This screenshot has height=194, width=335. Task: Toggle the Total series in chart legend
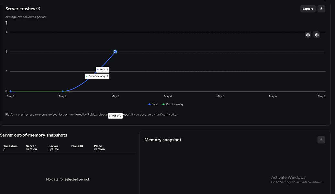(x=155, y=104)
